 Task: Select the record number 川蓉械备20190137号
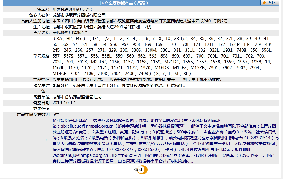(x=72, y=9)
